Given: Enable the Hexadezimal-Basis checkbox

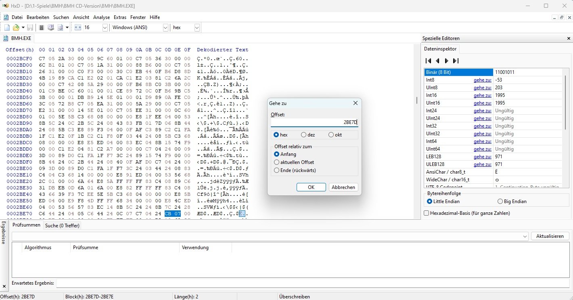Looking at the screenshot, I should (427, 213).
